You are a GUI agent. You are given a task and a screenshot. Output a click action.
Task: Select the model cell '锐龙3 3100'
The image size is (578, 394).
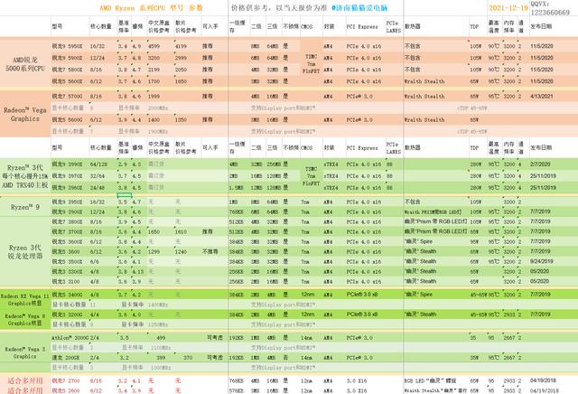pos(66,282)
